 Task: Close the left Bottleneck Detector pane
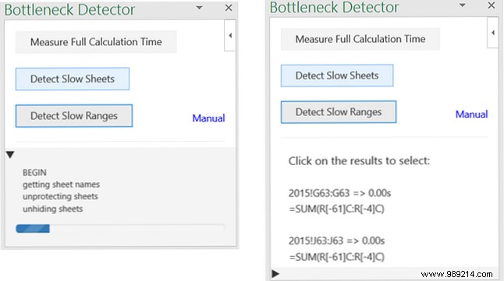point(229,8)
